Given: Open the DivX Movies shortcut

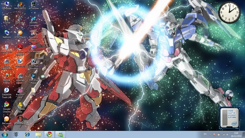Looking at the screenshot, I should 33,49.
